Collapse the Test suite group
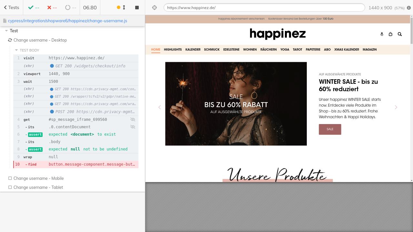The width and height of the screenshot is (413, 232). (6, 31)
